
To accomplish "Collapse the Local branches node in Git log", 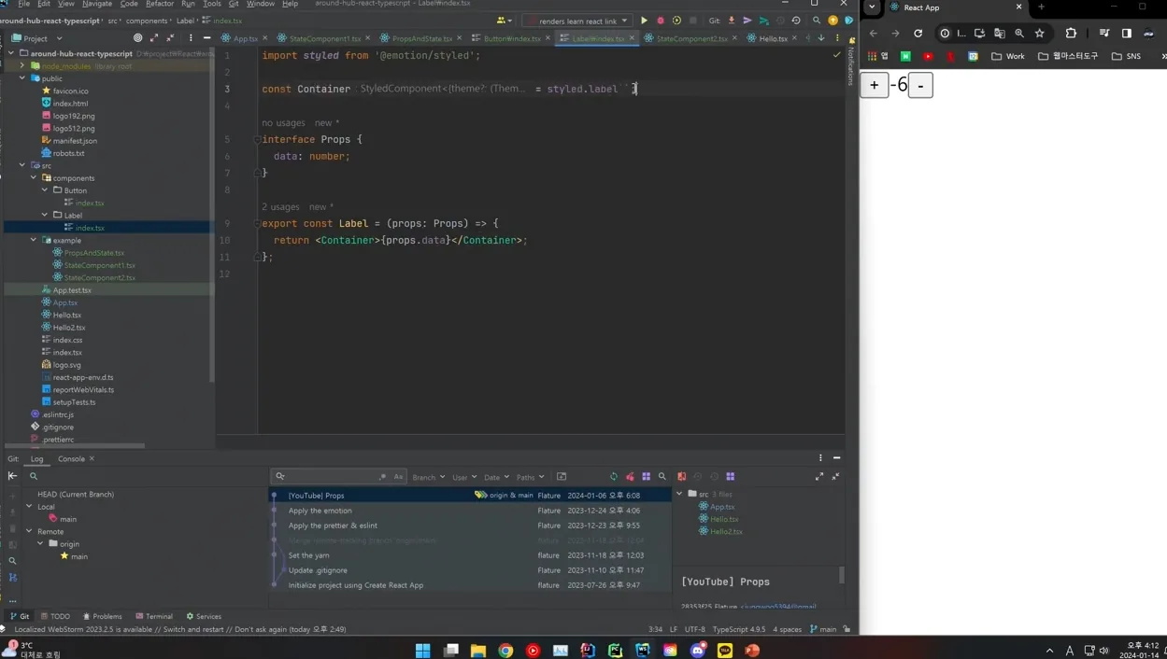I will coord(29,506).
